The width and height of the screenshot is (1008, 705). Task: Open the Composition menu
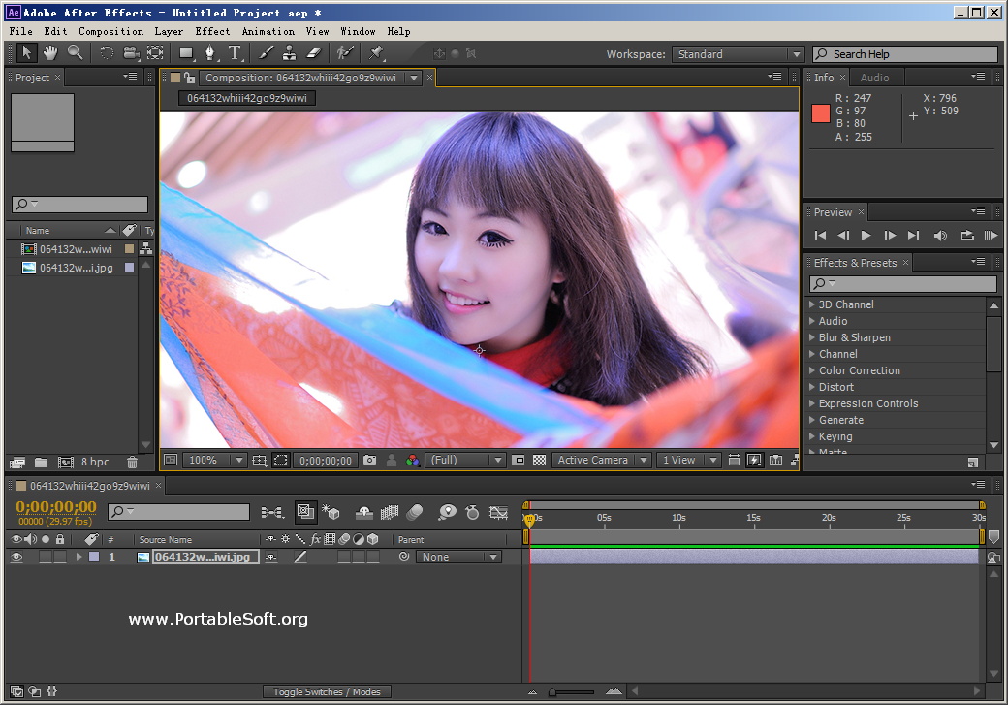coord(110,31)
